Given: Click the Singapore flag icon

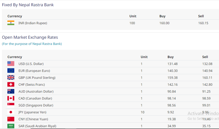Looking at the screenshot, I should coord(11,105).
